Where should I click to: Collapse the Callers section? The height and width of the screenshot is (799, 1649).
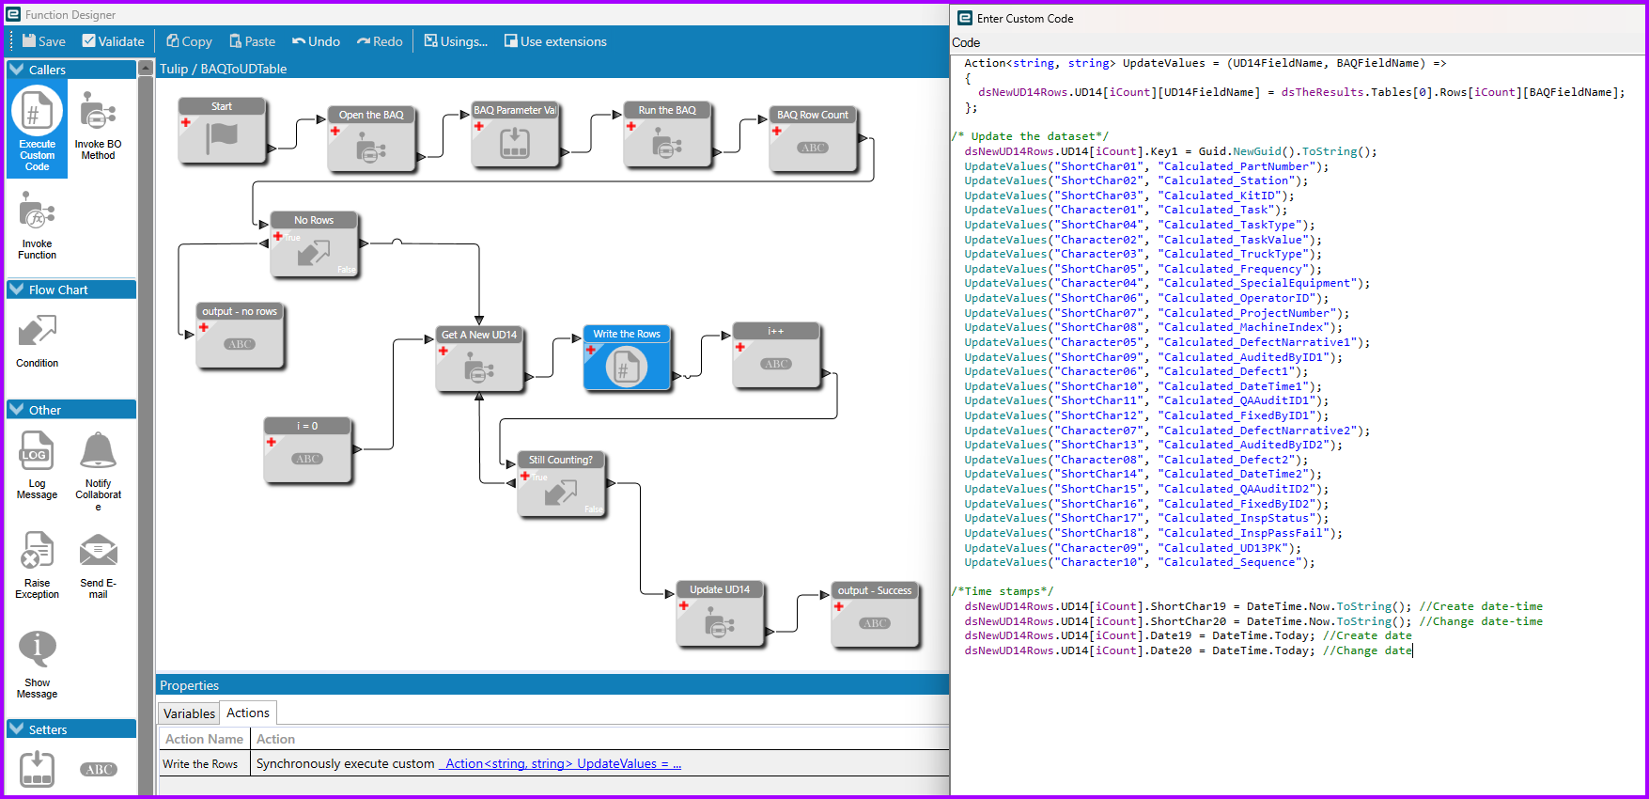pos(17,70)
